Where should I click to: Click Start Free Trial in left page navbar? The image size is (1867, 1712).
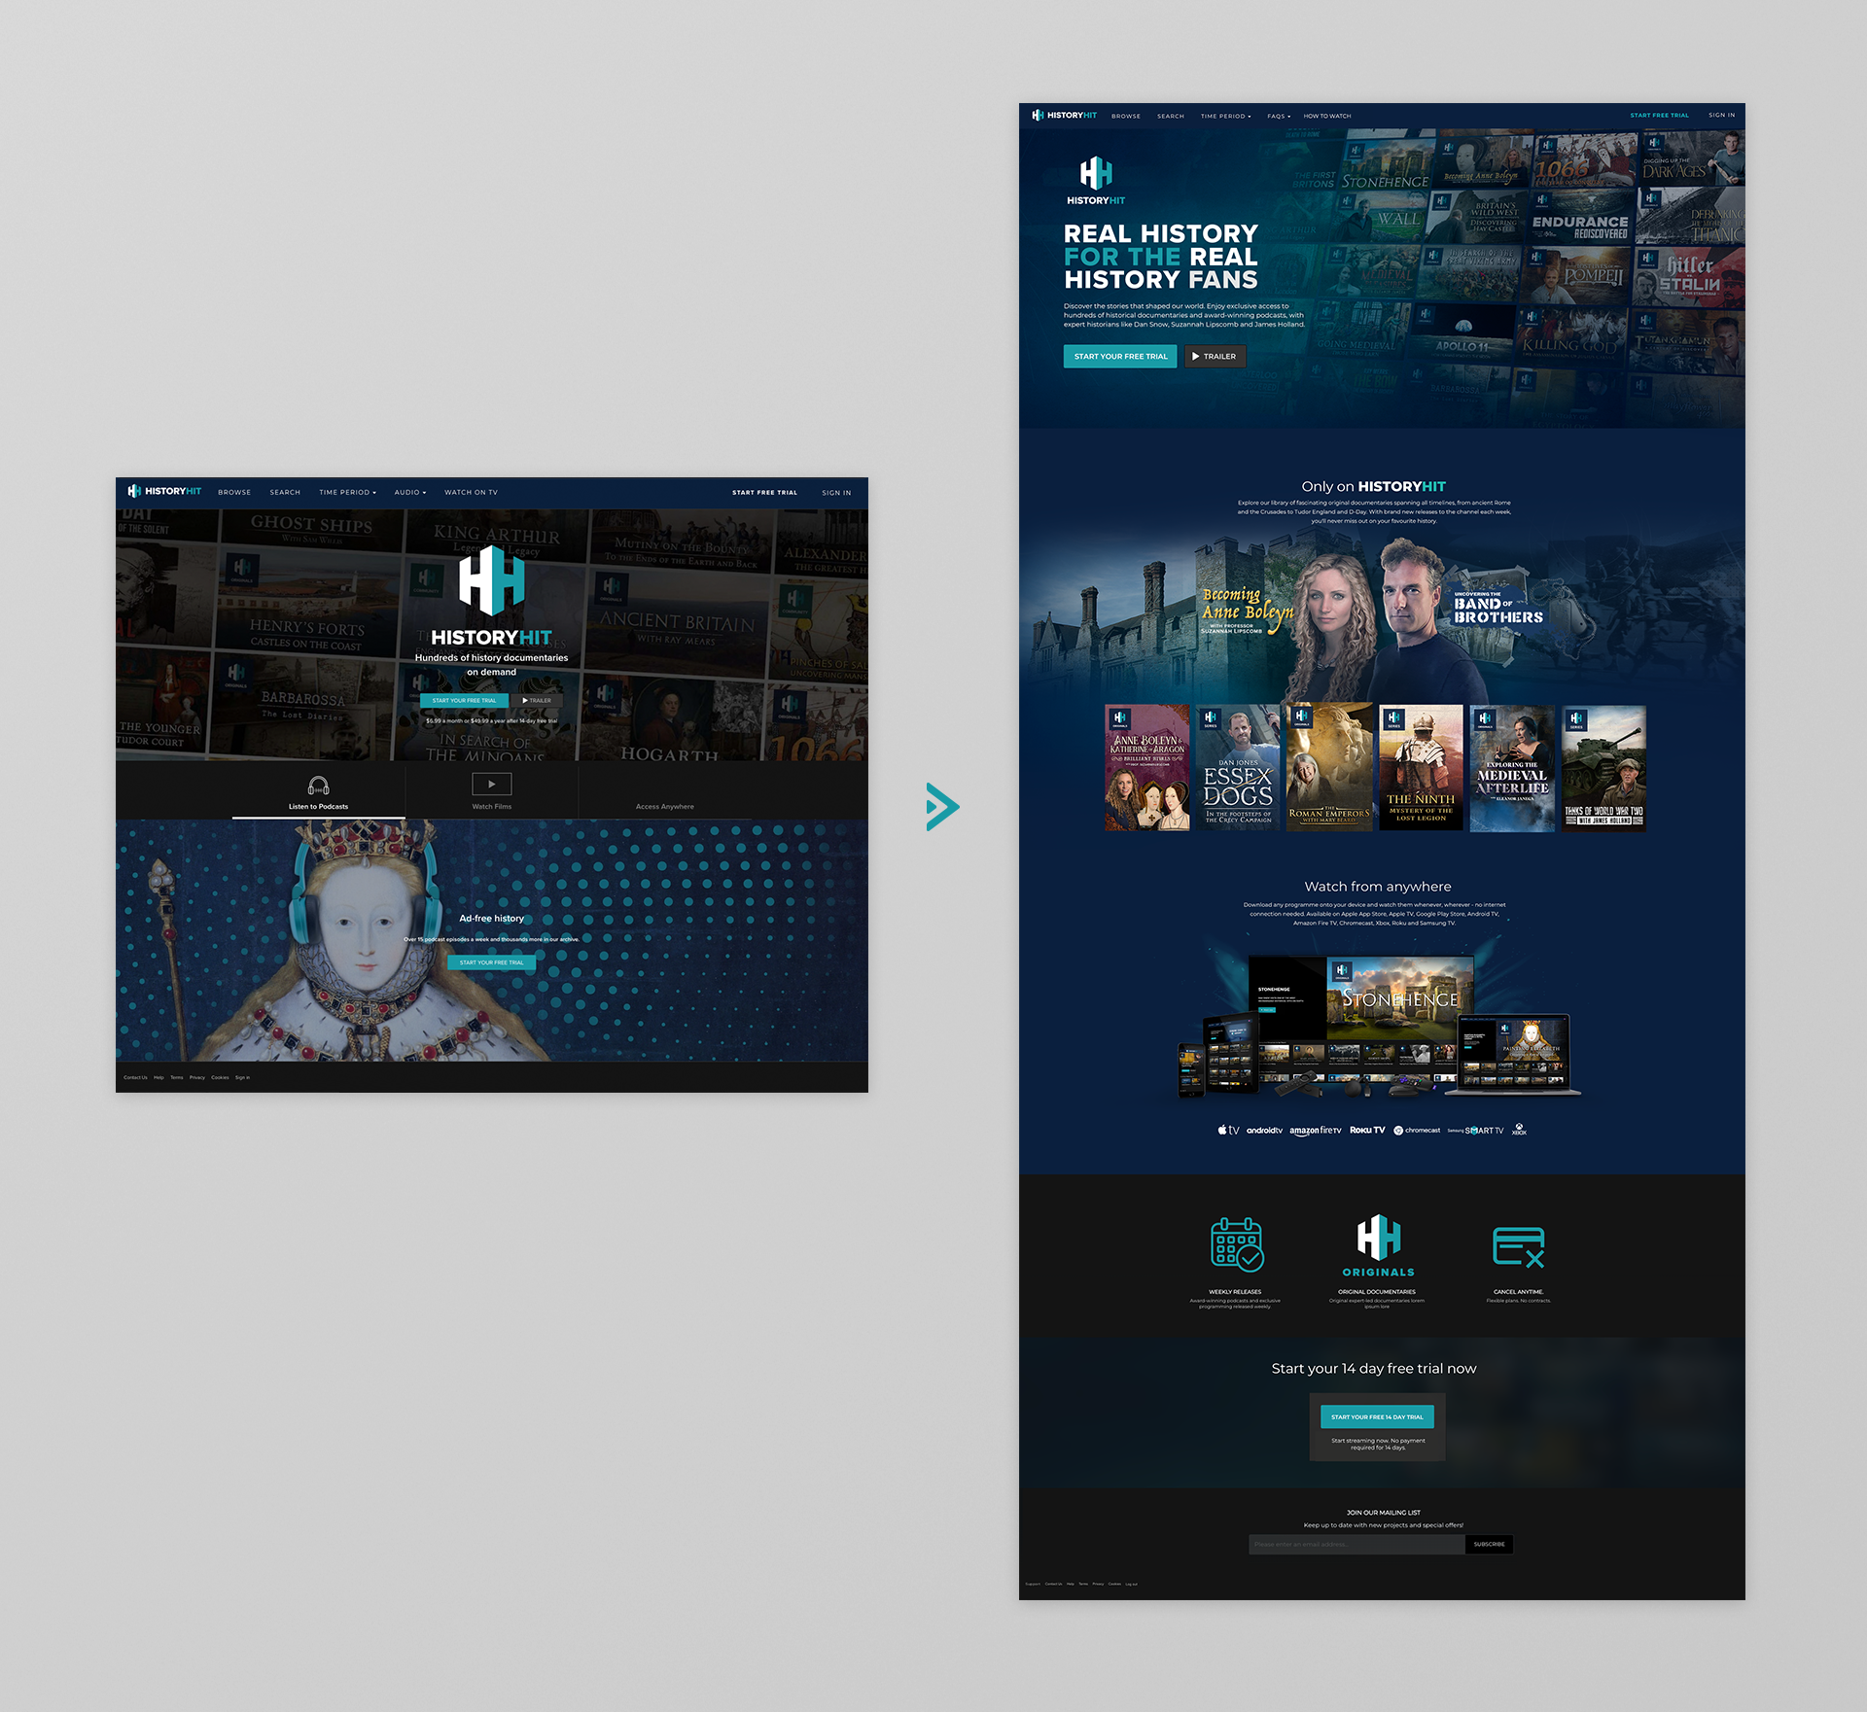[764, 492]
